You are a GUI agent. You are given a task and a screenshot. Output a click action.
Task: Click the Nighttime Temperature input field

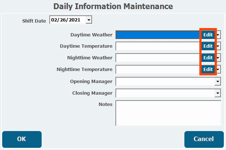click(158, 70)
